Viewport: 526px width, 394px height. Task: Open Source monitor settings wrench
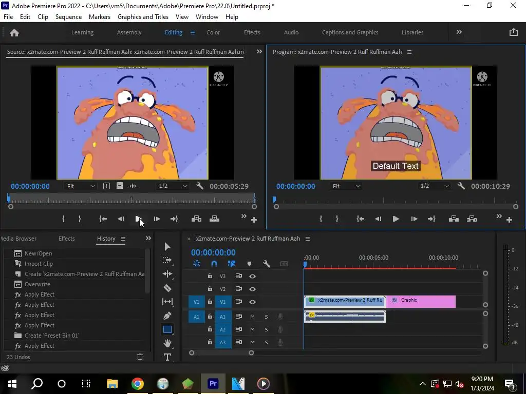click(200, 186)
